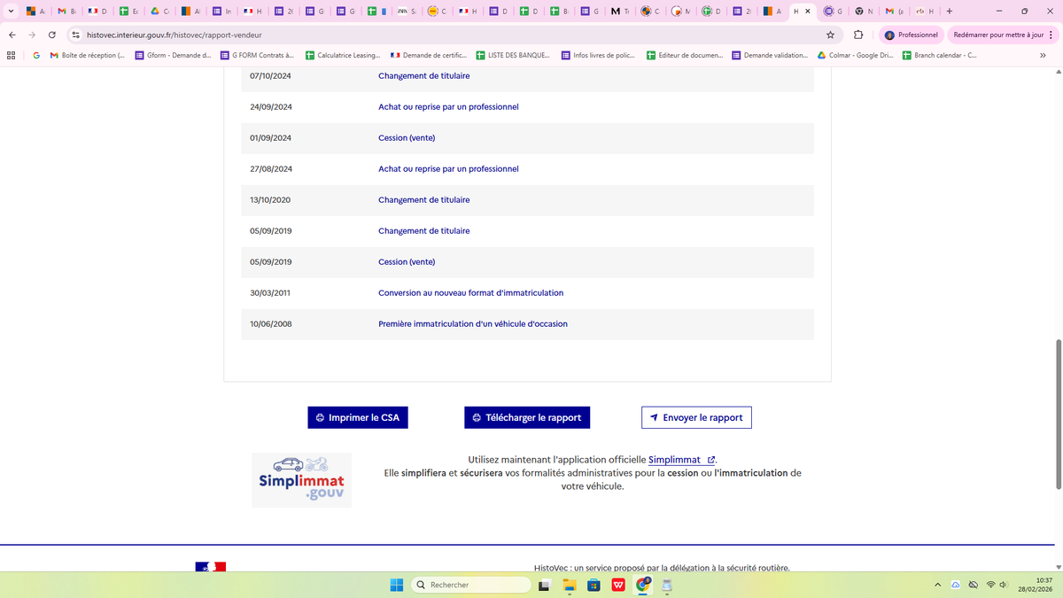1063x598 pixels.
Task: Open the Infos livres de polic... bookmark
Action: coord(598,55)
